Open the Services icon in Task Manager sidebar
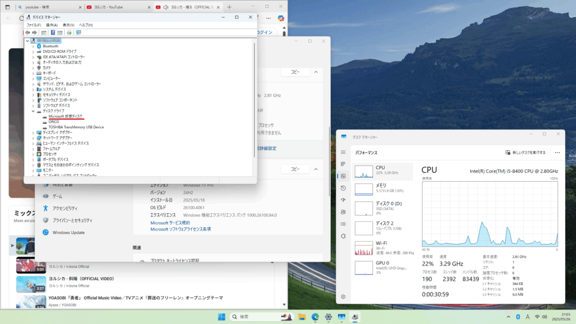This screenshot has height=324, width=576. [343, 236]
